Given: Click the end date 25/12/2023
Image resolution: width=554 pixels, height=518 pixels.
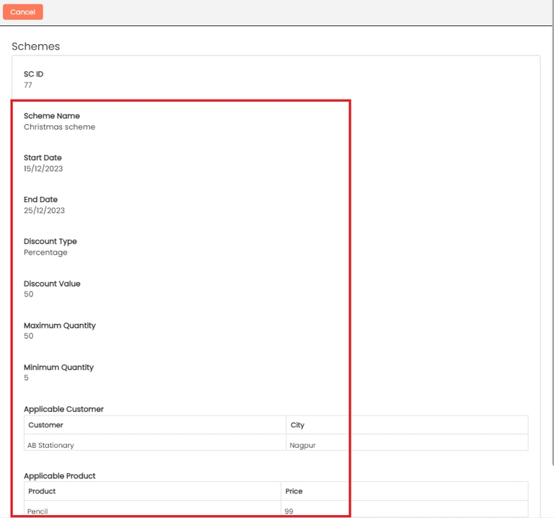Looking at the screenshot, I should 44,211.
